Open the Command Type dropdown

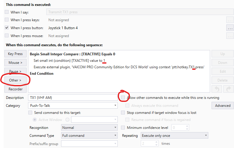89,136
